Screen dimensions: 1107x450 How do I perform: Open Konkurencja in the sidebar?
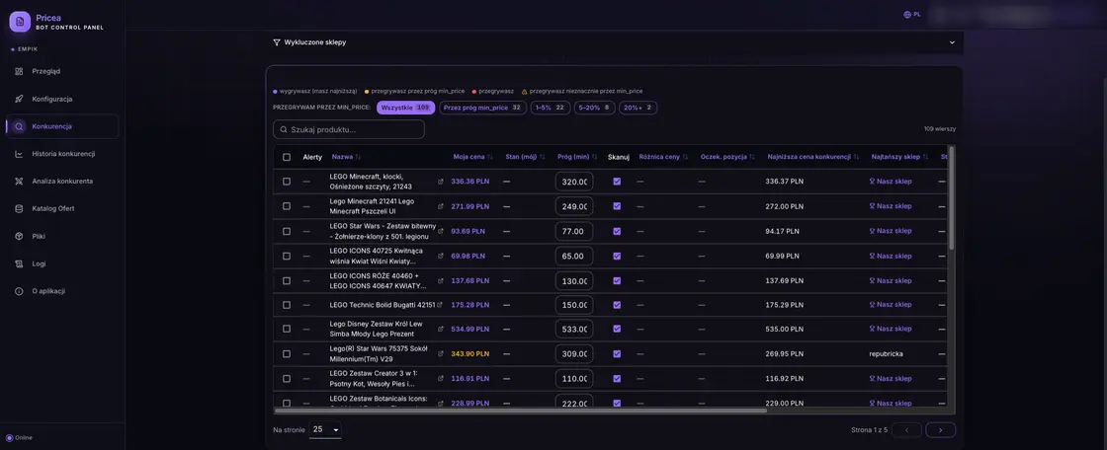[x=62, y=126]
